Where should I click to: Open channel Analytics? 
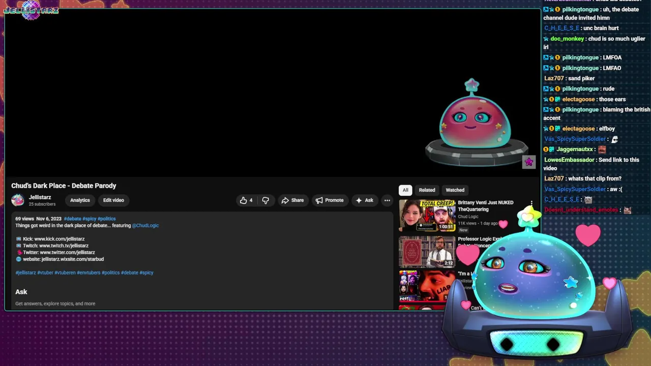tap(80, 200)
